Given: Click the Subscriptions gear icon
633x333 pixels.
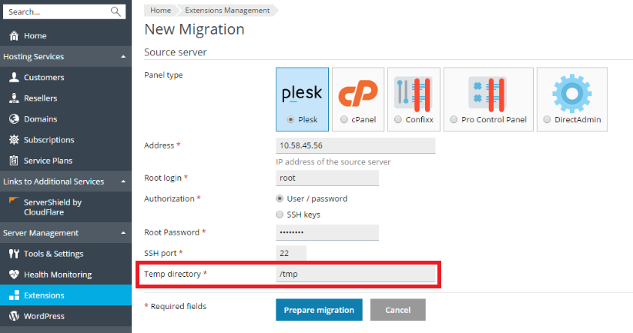Looking at the screenshot, I should click(13, 140).
